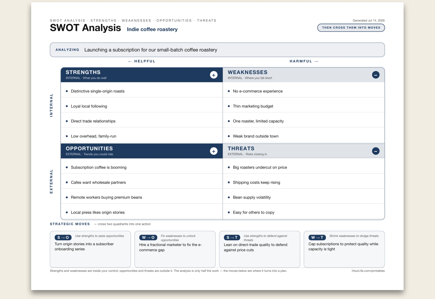Click the S→T badge

232,238
